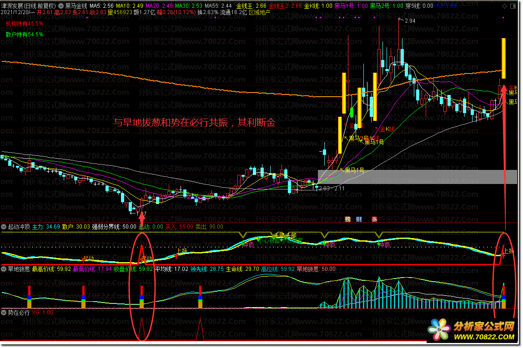The height and width of the screenshot is (348, 523).
Task: Click the 黑马1号: 1.00 header label
Action: (x=351, y=6)
